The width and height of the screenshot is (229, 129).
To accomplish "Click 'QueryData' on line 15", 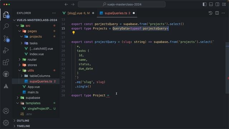I will tap(121, 29).
